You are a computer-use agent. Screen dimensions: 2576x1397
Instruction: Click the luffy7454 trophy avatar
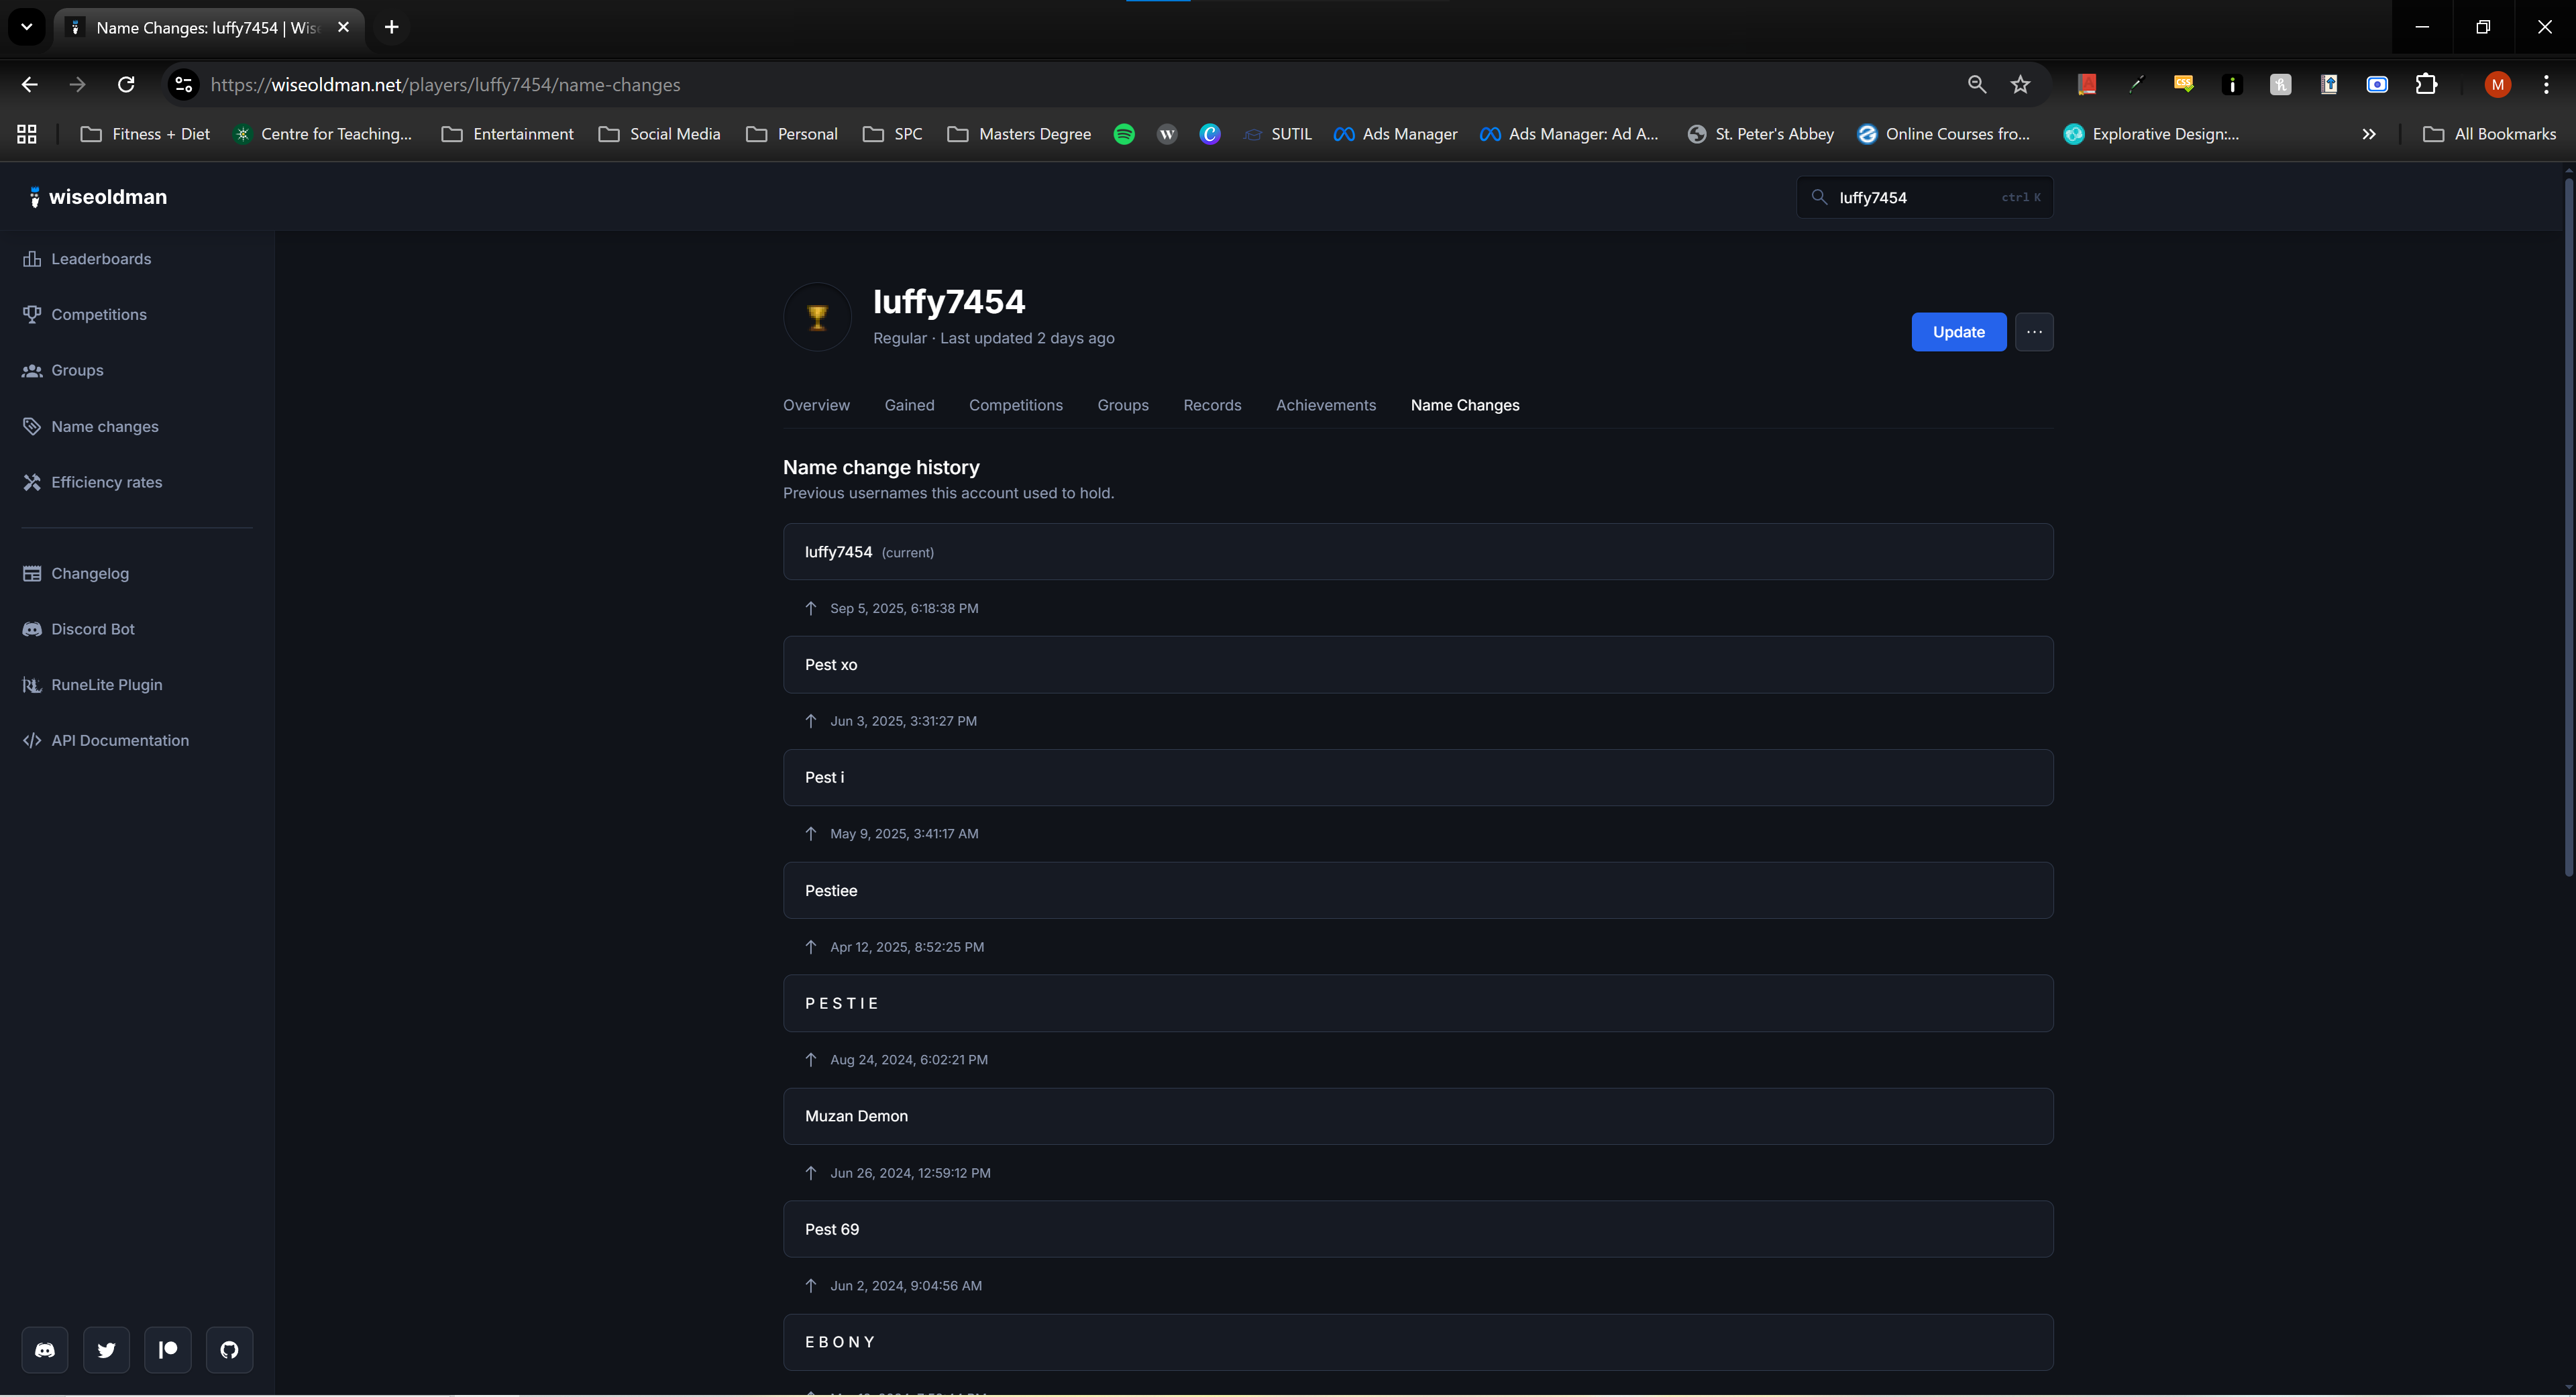[817, 317]
